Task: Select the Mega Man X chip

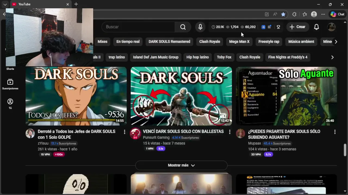Action: click(x=239, y=42)
